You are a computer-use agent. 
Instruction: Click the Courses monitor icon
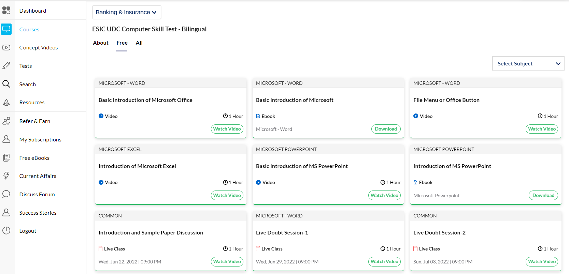6,29
